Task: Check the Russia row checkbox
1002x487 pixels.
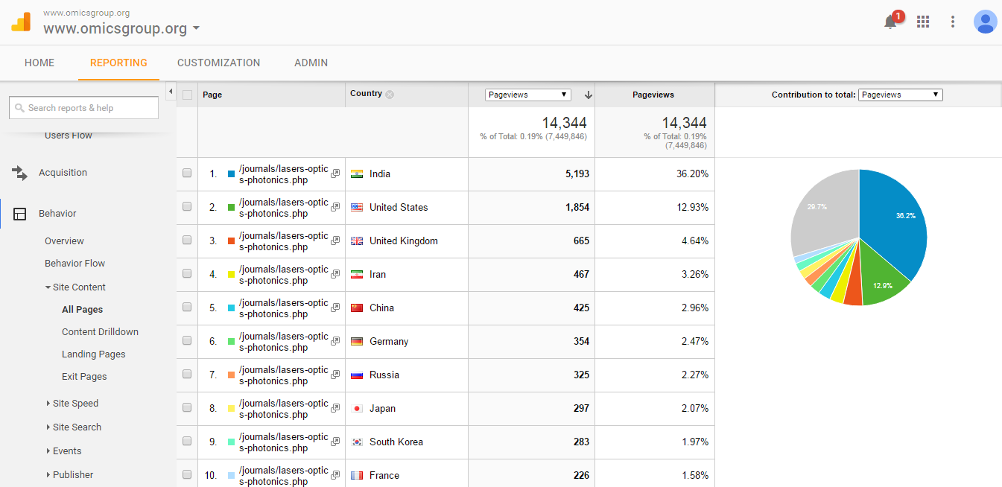Action: tap(187, 374)
